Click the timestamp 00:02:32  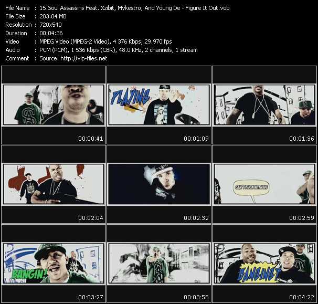coord(196,218)
